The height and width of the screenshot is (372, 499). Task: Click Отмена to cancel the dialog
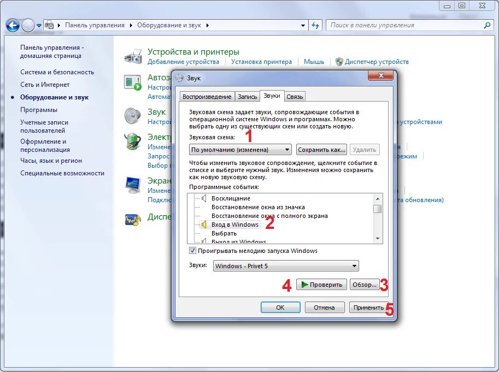point(324,308)
